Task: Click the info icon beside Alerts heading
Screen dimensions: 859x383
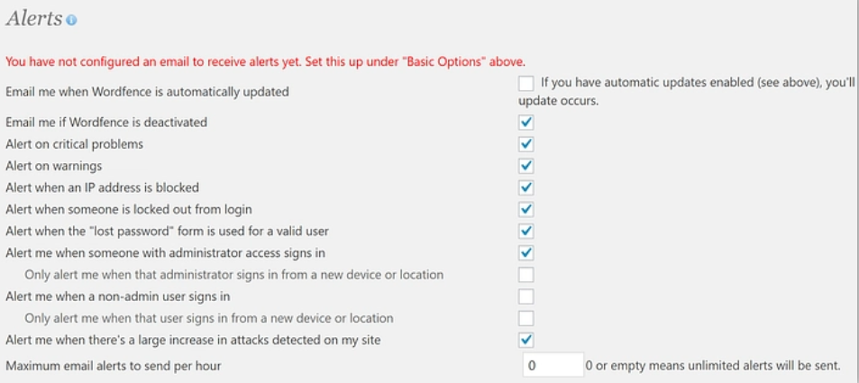Action: point(72,21)
